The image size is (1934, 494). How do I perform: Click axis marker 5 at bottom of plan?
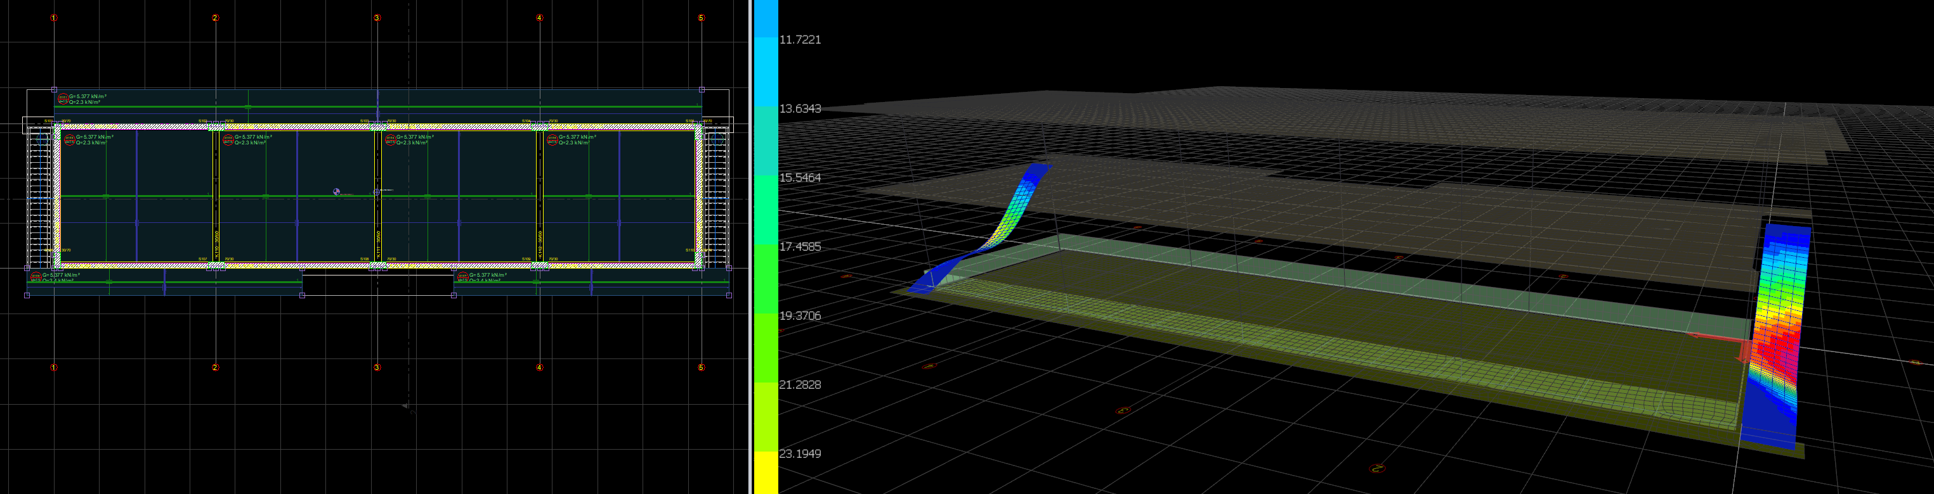tap(701, 367)
